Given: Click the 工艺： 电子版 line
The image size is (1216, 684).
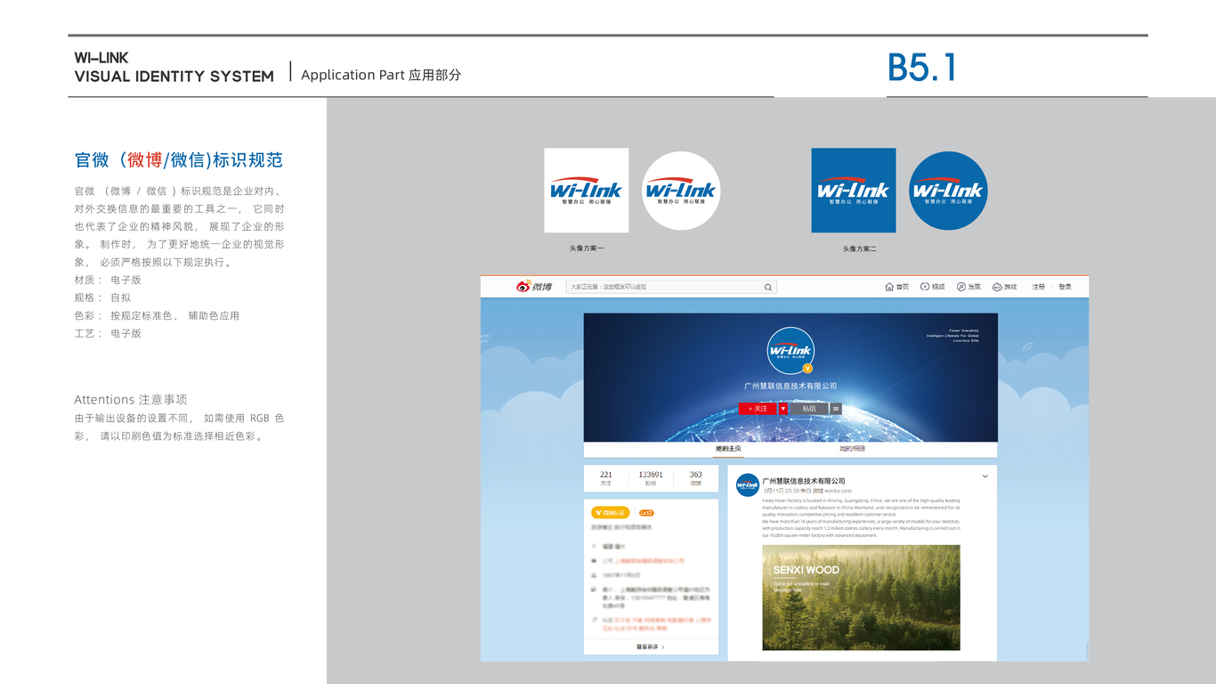Looking at the screenshot, I should click(x=108, y=333).
